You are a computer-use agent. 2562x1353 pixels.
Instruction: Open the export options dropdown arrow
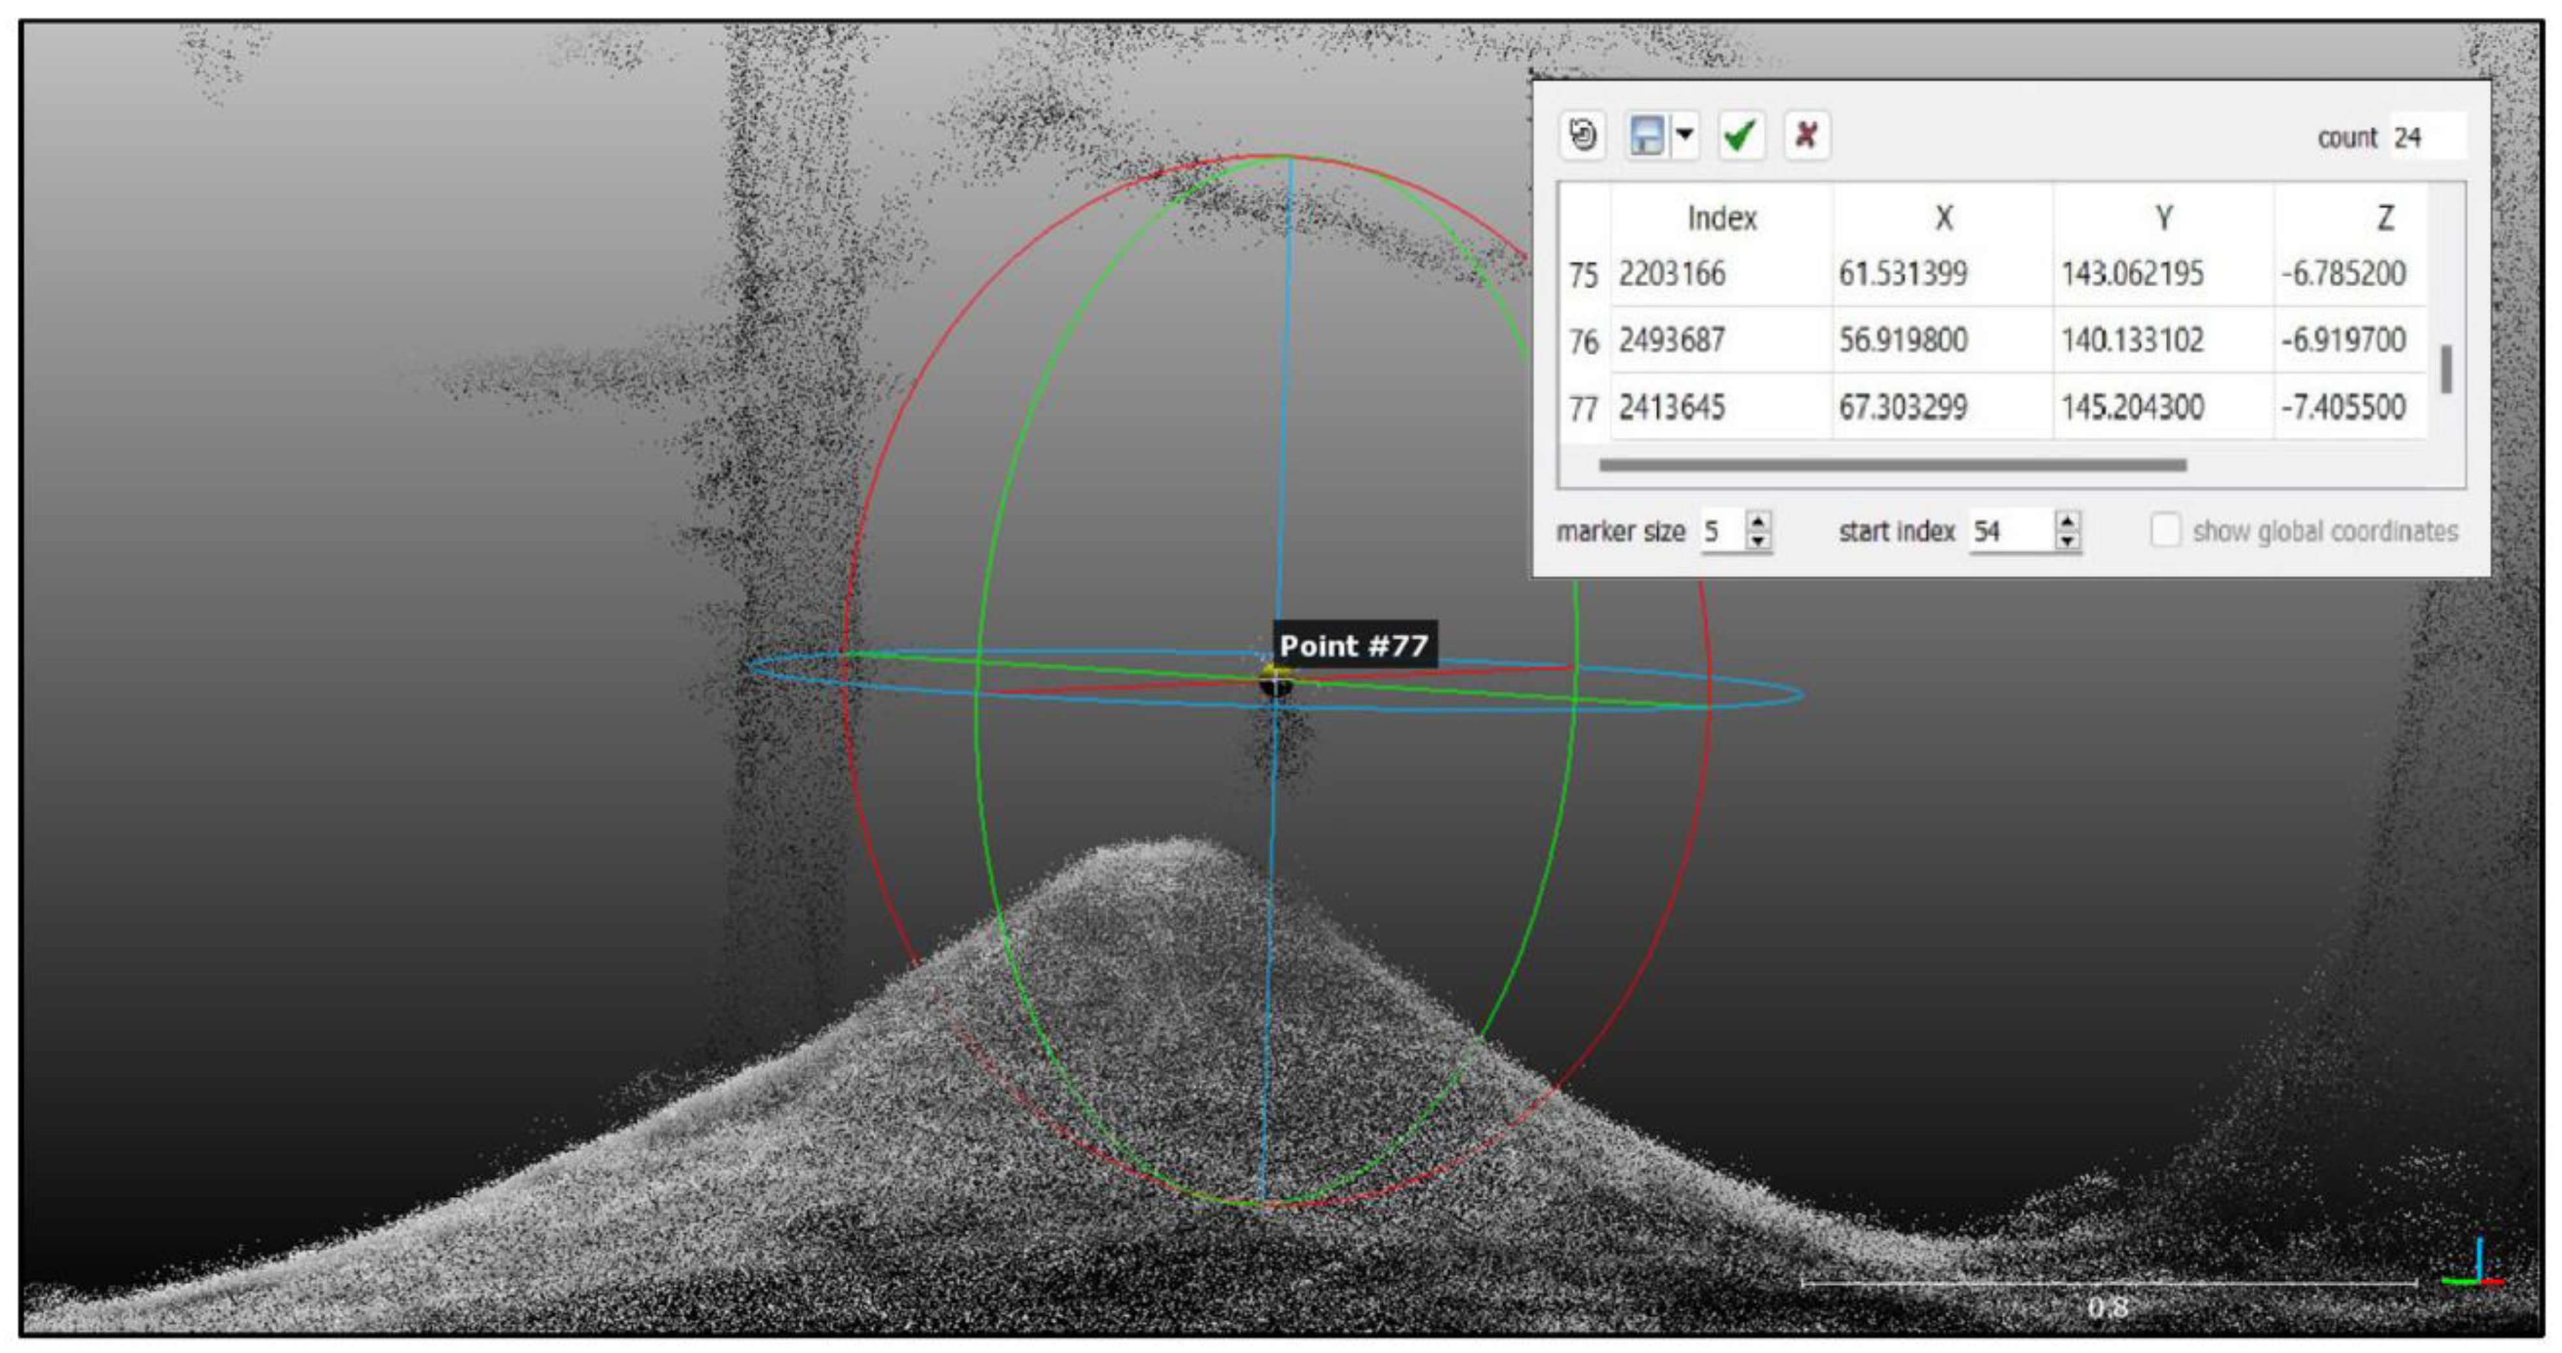(1685, 134)
